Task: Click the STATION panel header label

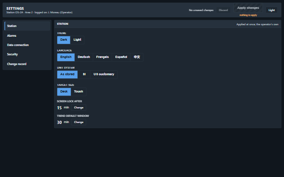Action: 63,24
